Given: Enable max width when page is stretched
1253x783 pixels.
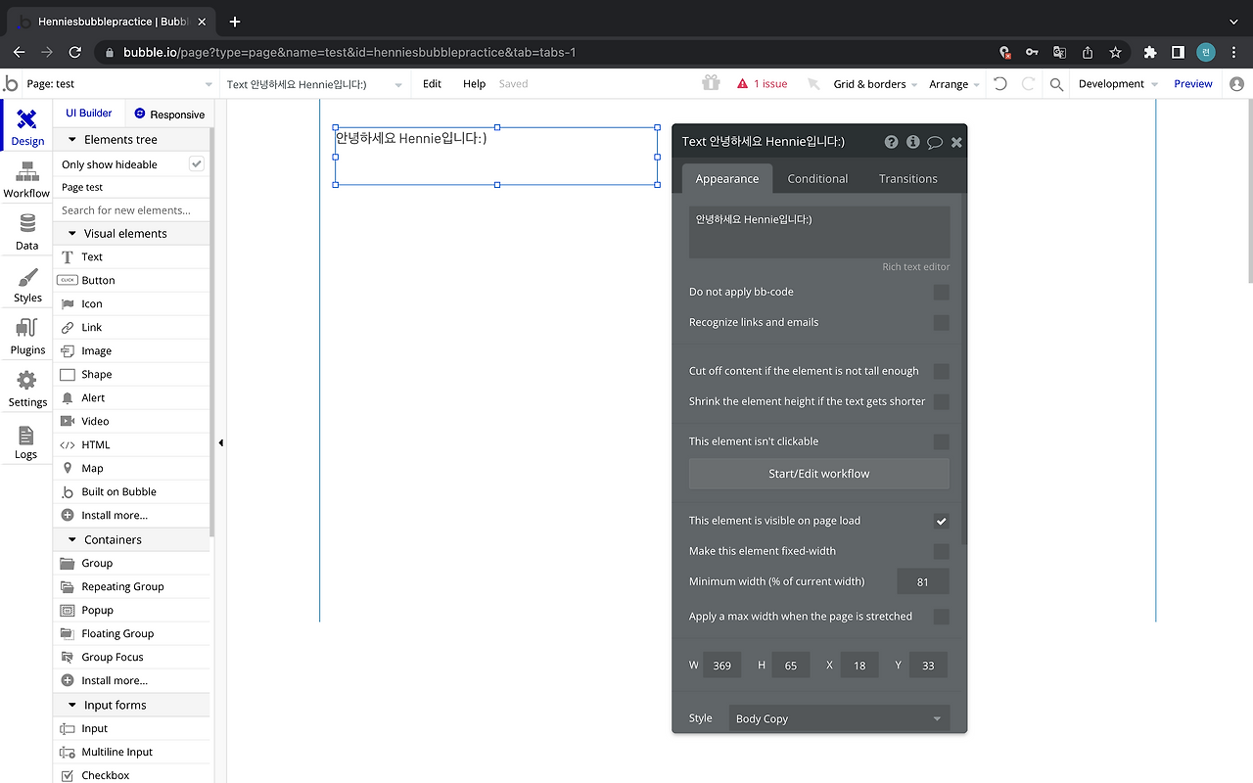Looking at the screenshot, I should tap(941, 617).
